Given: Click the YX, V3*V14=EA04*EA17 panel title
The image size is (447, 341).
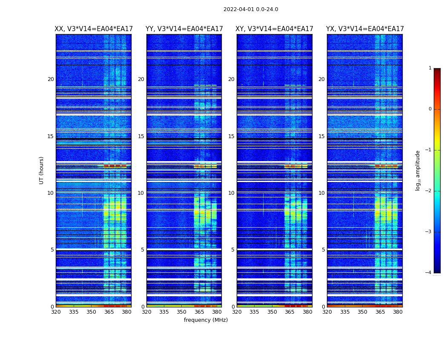Looking at the screenshot, I should (x=365, y=29).
